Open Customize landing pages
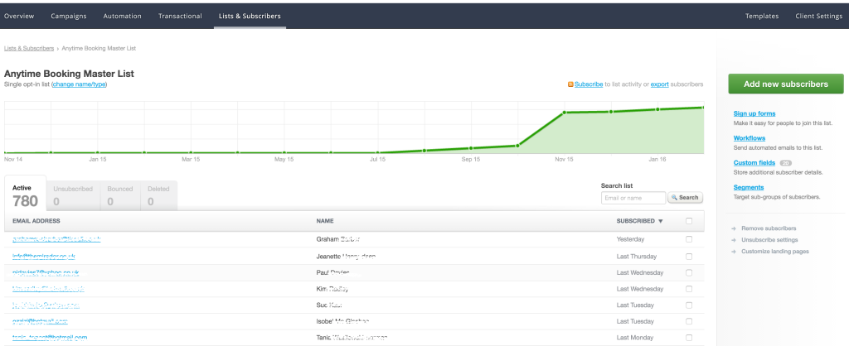 point(775,252)
